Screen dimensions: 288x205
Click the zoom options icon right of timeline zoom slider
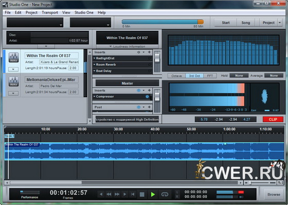click(280, 182)
